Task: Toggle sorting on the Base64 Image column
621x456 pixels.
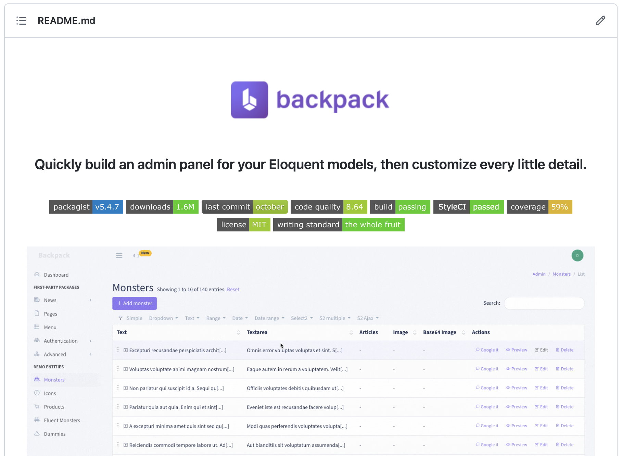Action: pos(464,332)
